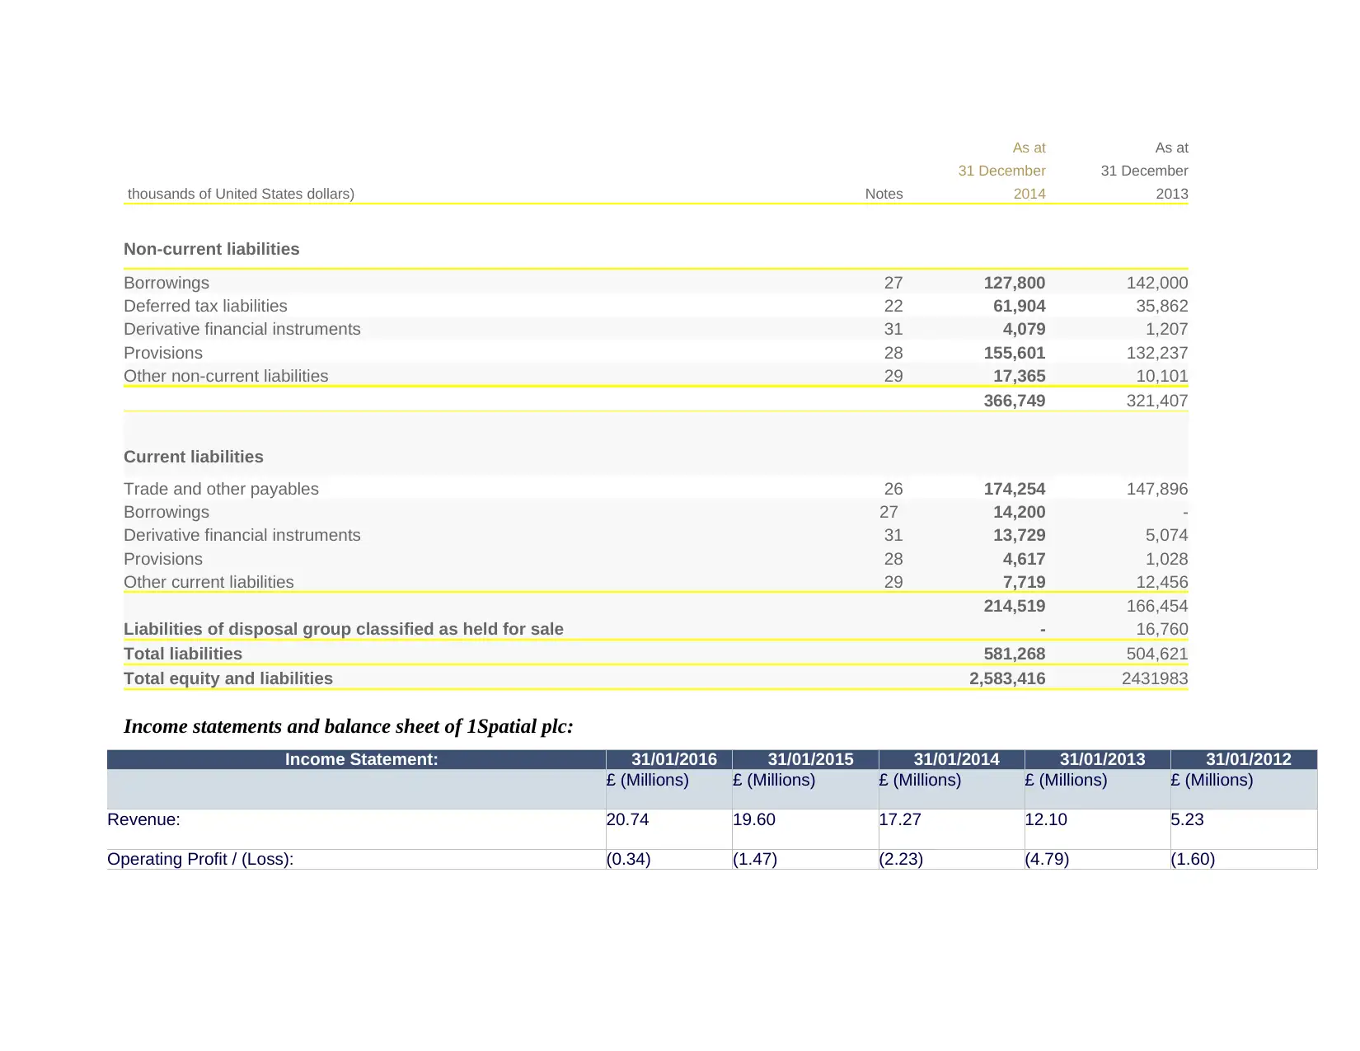Image resolution: width=1360 pixels, height=1051 pixels.
Task: Click the 2013 column header year
Action: coord(1172,194)
